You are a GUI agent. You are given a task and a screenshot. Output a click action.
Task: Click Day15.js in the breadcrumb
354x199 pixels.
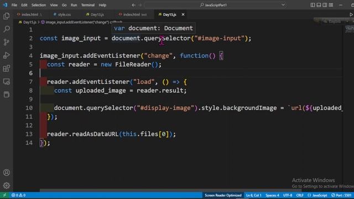(x=29, y=22)
